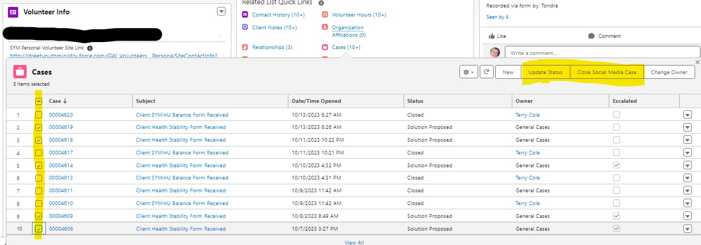701x245 pixels.
Task: Open row actions menu for case 00004620
Action: coord(688,115)
